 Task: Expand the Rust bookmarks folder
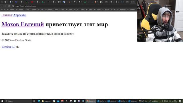point(62,9)
